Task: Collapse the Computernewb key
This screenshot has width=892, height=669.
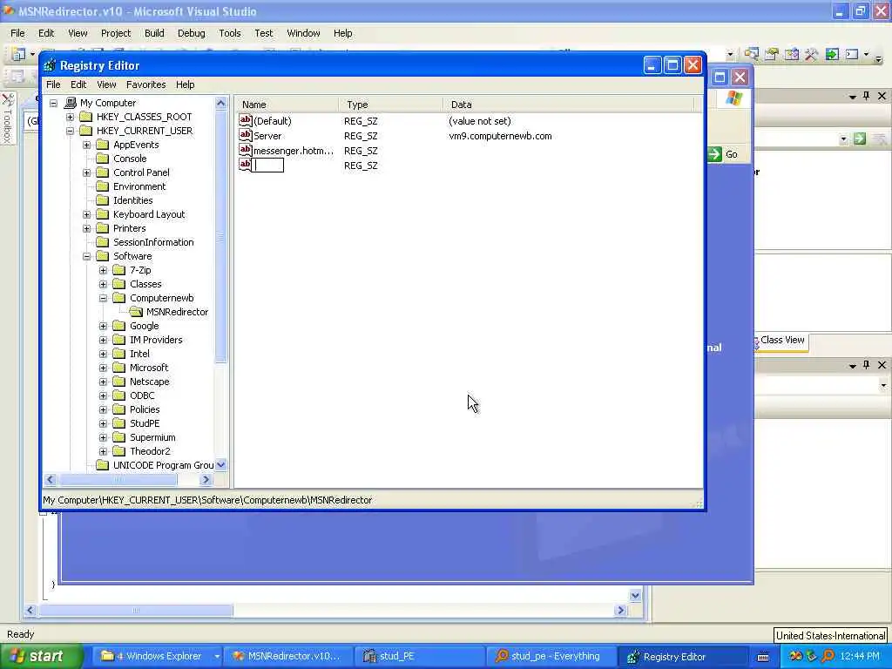Action: click(104, 298)
